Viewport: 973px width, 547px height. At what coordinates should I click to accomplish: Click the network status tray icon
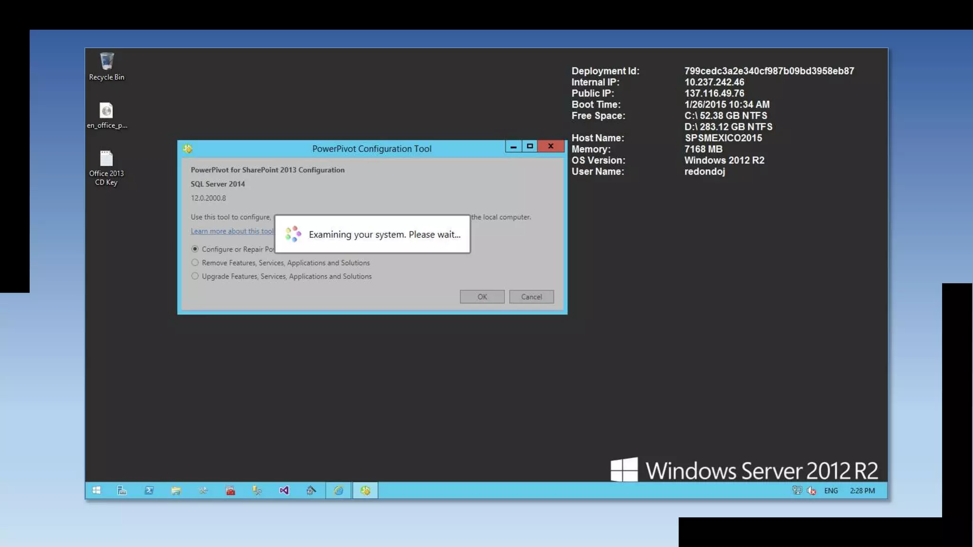click(797, 490)
